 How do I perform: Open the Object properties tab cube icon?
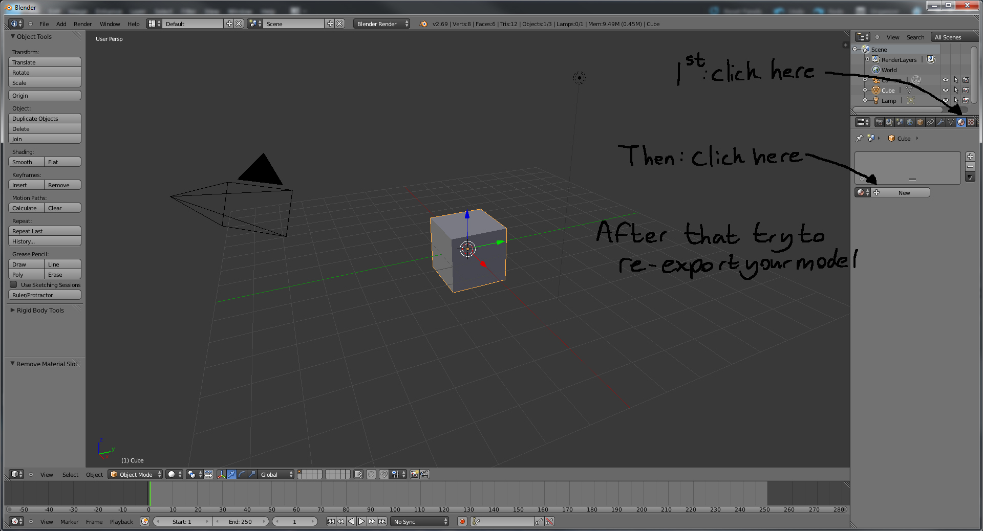tap(920, 122)
